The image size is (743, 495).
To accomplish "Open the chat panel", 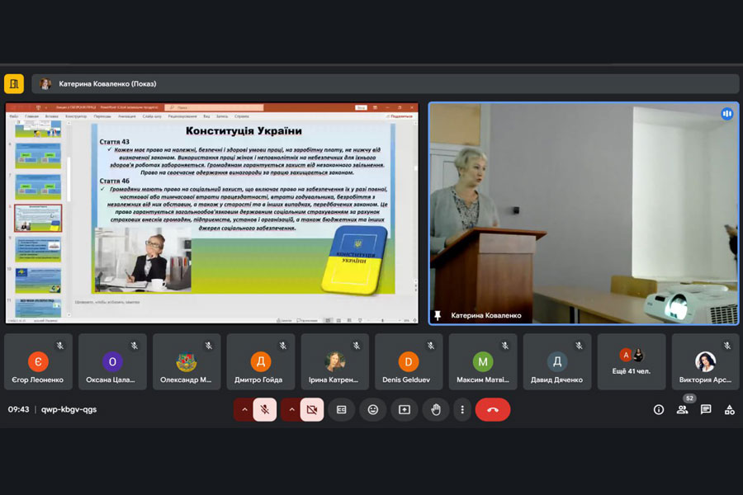I will tap(706, 410).
